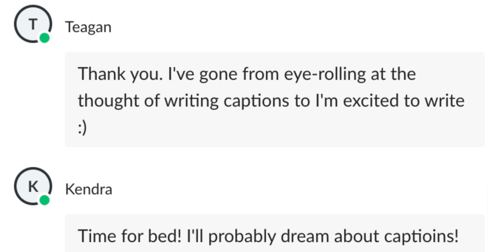488x252 pixels.
Task: Click the empty space right of Kendra's name
Action: point(254,189)
